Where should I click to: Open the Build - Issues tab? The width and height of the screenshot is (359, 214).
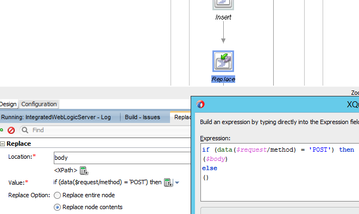142,117
